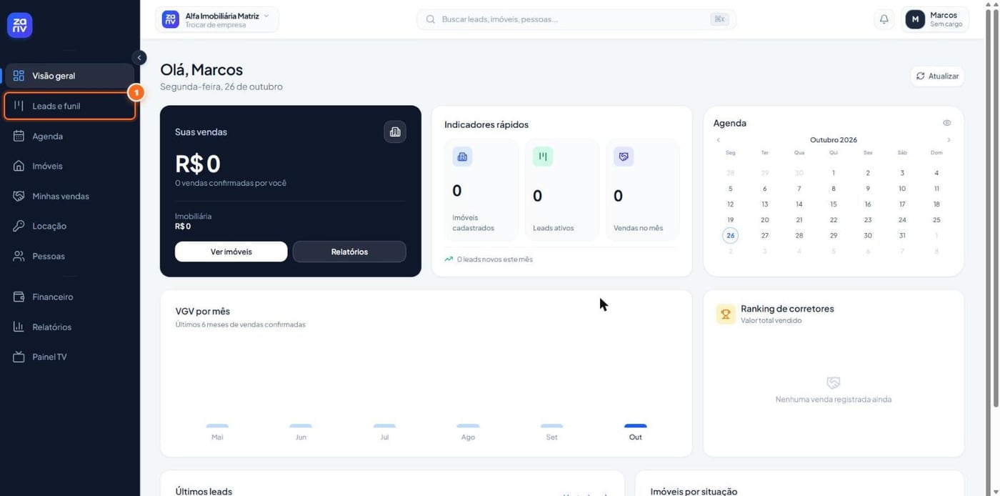The width and height of the screenshot is (1000, 496).
Task: Toggle the Agenda eye visibility icon
Action: click(x=947, y=123)
